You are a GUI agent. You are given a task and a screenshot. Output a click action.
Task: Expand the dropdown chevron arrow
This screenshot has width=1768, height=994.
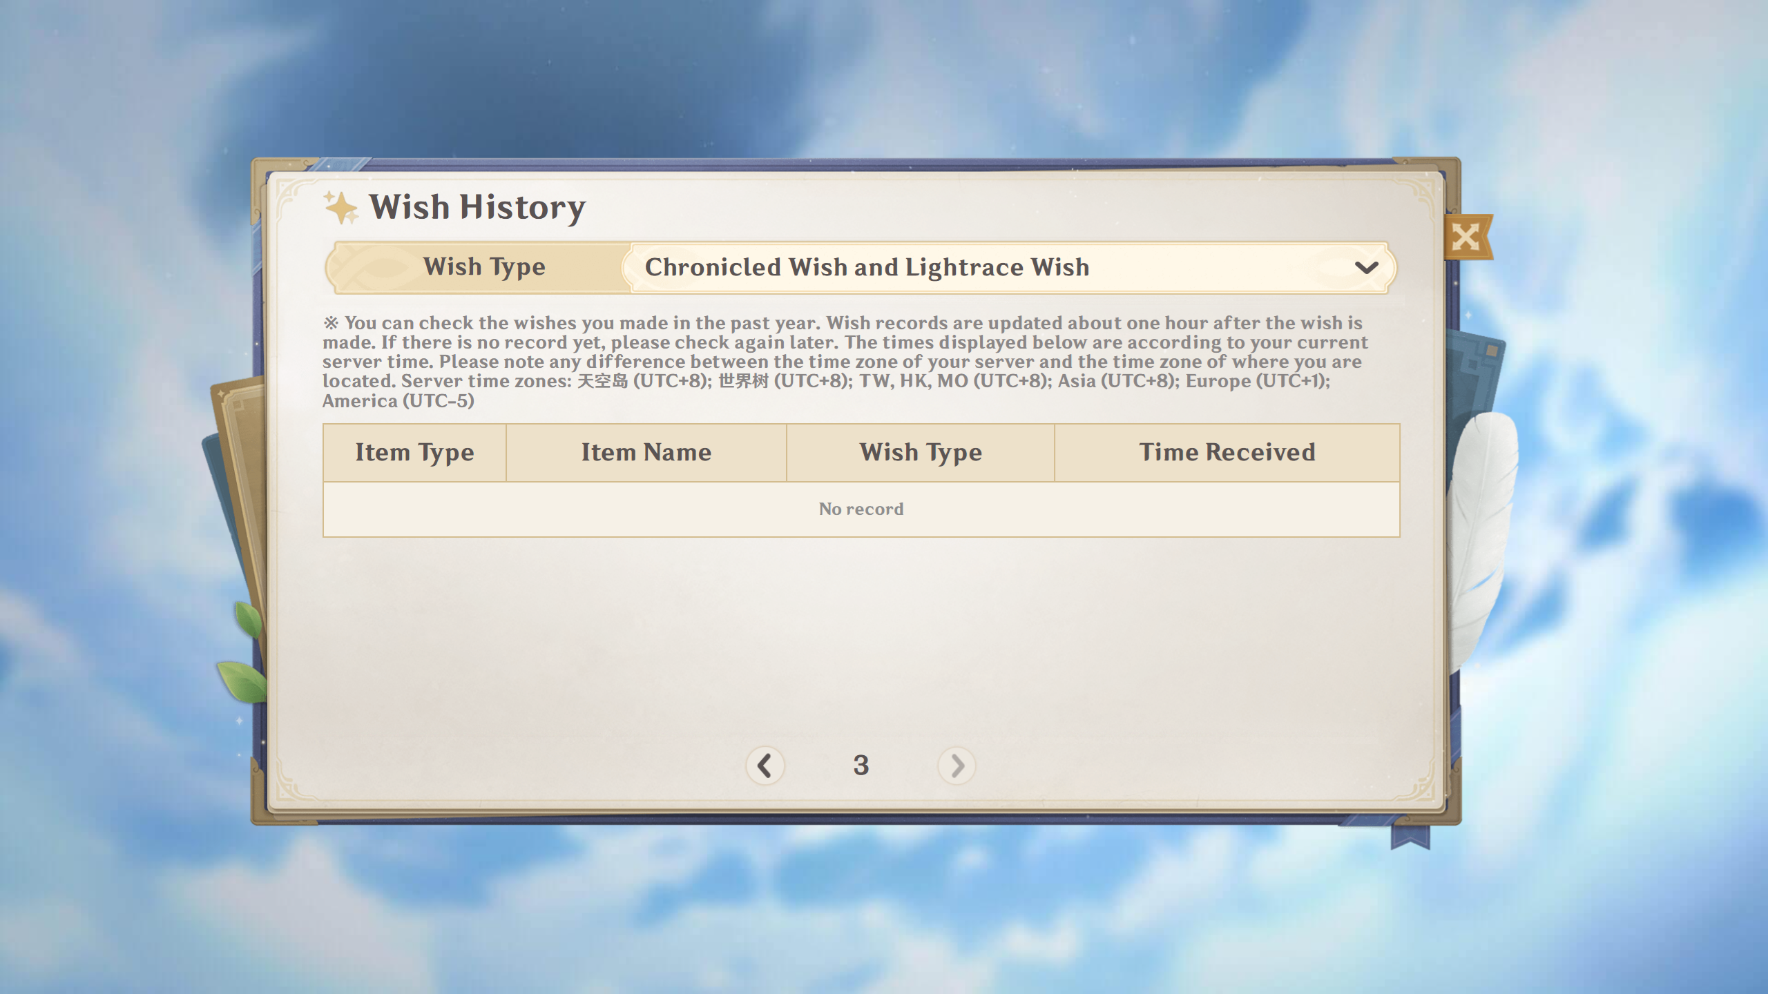[x=1366, y=268]
